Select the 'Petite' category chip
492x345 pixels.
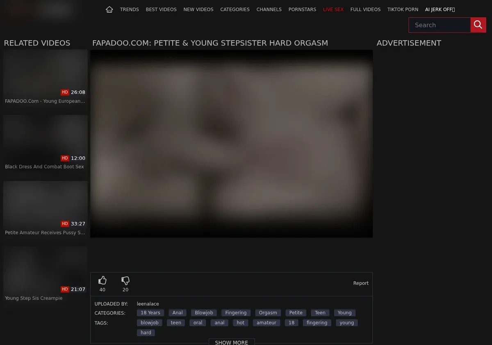[x=296, y=313]
